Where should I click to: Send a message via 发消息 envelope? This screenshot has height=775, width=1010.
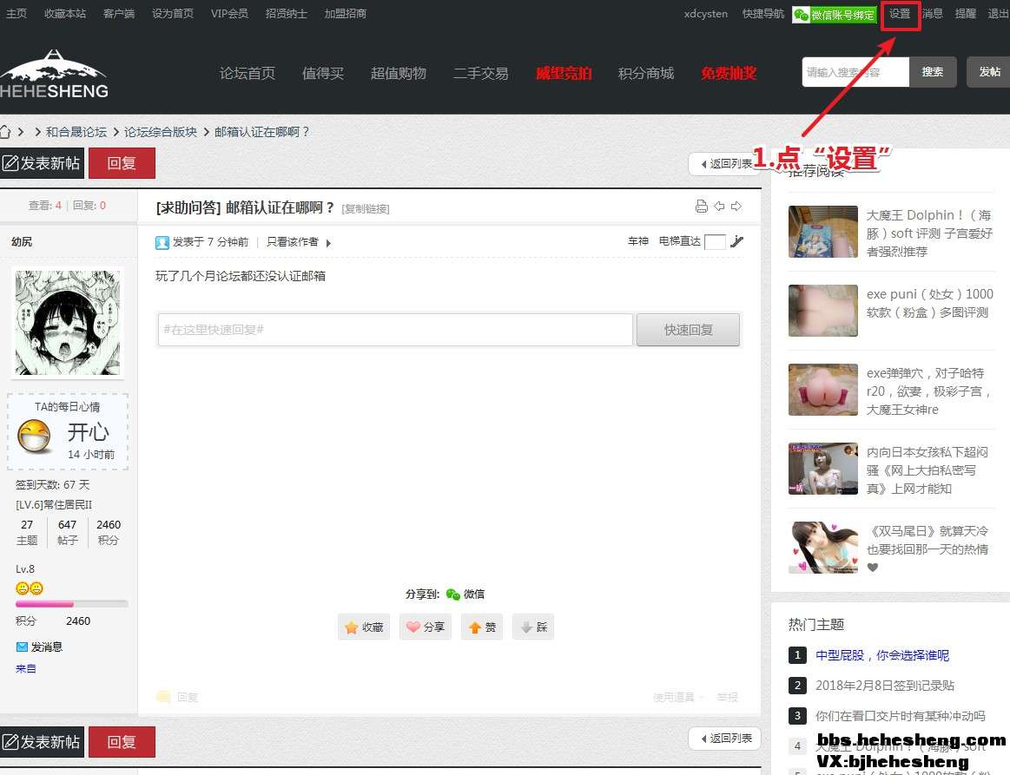coord(39,647)
